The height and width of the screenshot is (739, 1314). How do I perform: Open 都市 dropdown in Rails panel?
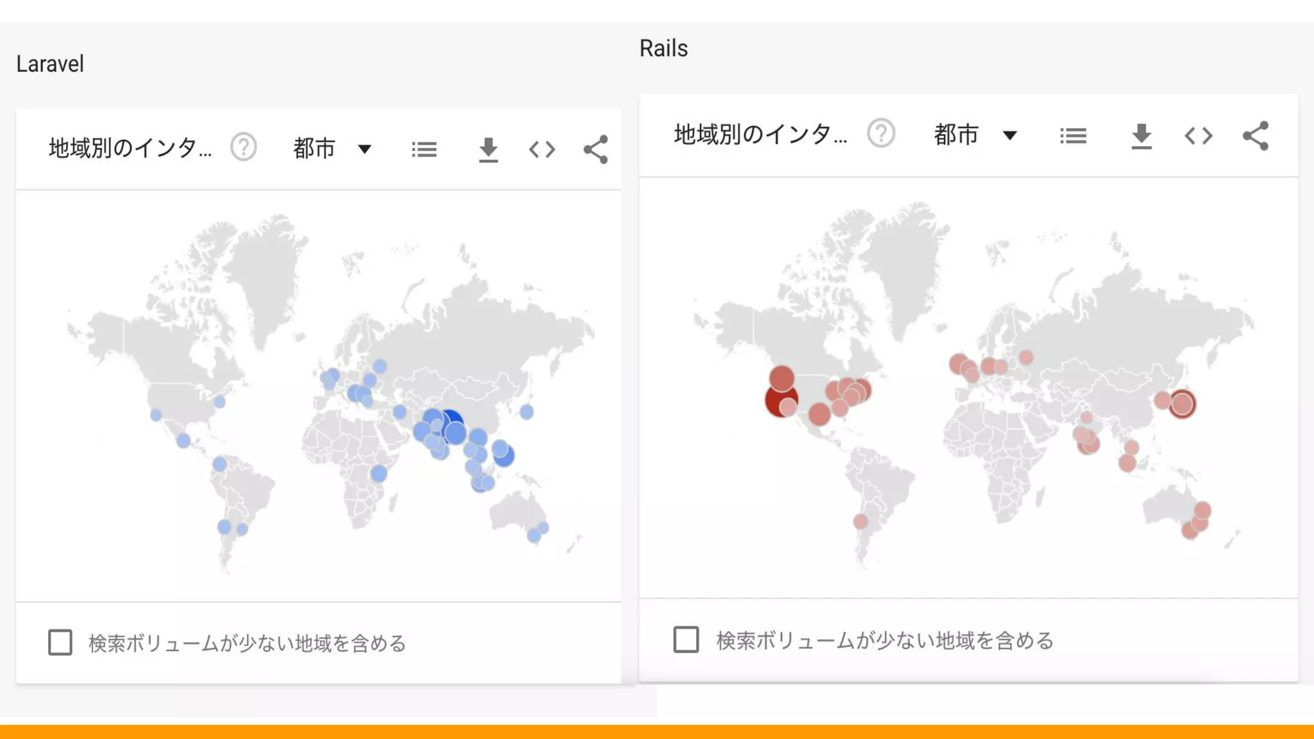point(975,135)
